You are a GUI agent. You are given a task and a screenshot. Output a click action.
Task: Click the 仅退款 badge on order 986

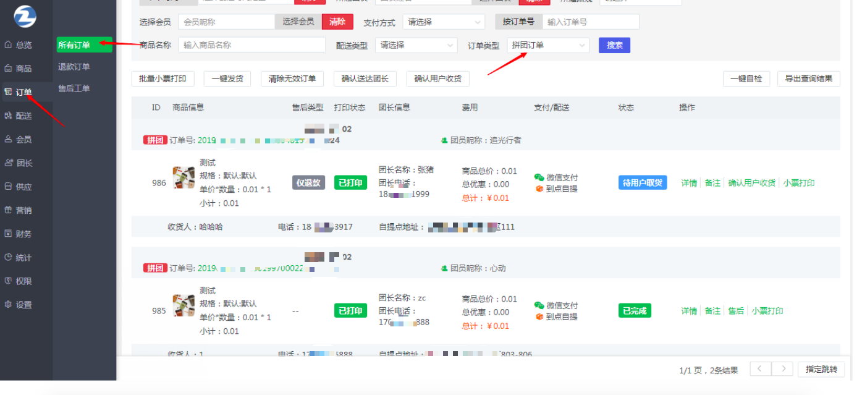(x=309, y=182)
